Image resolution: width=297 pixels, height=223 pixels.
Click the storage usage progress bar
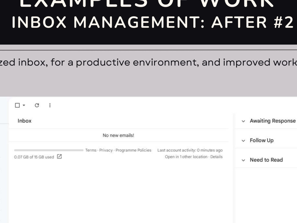coord(49,150)
